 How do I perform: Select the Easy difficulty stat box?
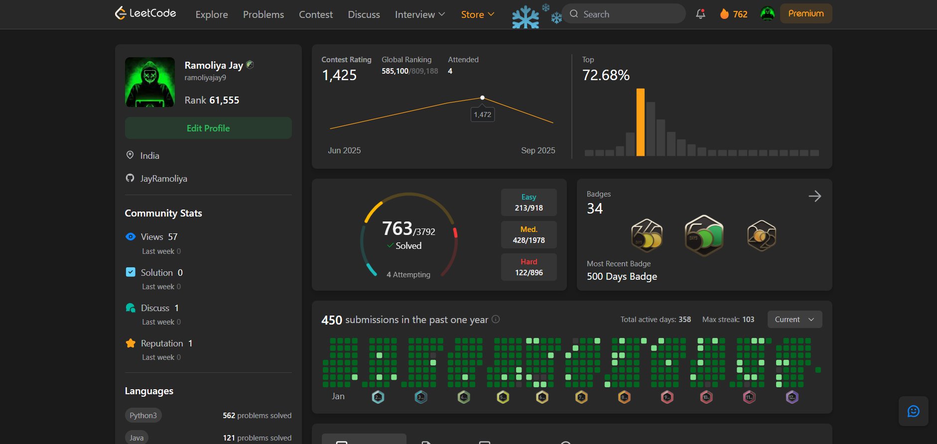click(x=529, y=202)
